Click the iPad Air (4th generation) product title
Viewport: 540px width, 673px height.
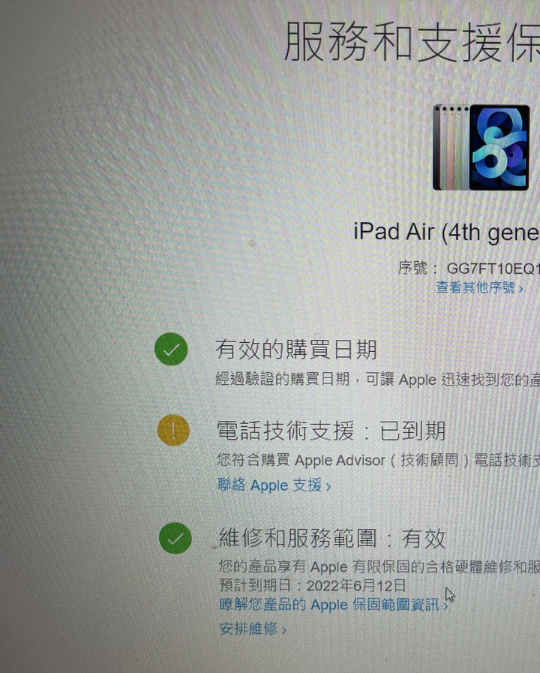(446, 232)
